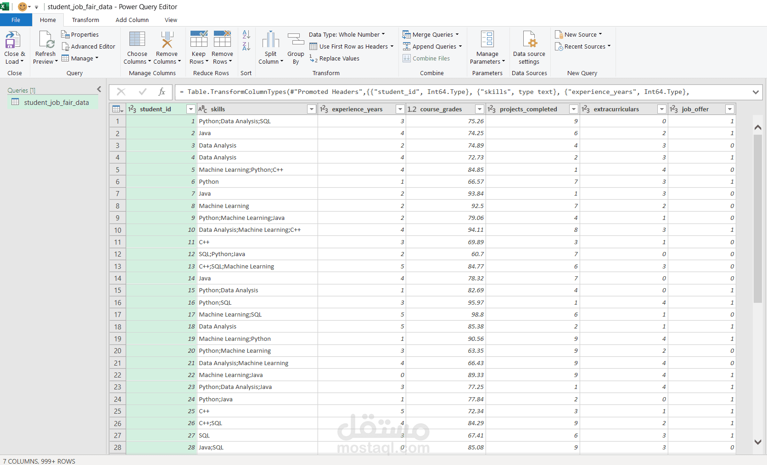Click the Keep Rows icon
This screenshot has width=767, height=465.
click(199, 40)
